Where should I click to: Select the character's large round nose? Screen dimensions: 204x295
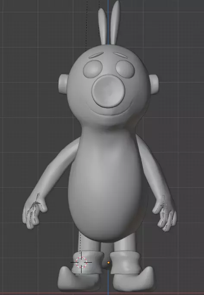click(x=108, y=91)
